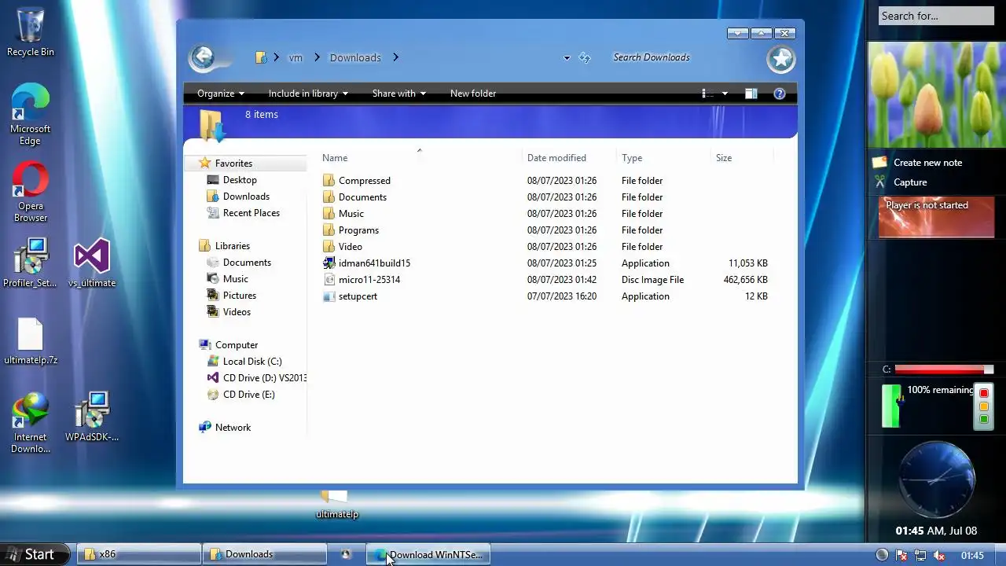The height and width of the screenshot is (566, 1006).
Task: Refresh the Downloads folder view
Action: tap(585, 57)
